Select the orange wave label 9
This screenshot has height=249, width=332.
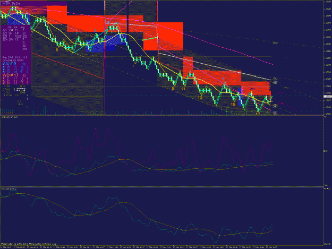click(173, 89)
